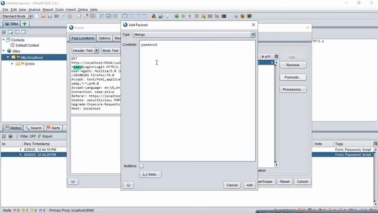Image resolution: width=378 pixels, height=213 pixels.
Task: Expand the DVWA folder node
Action: tap(12, 64)
